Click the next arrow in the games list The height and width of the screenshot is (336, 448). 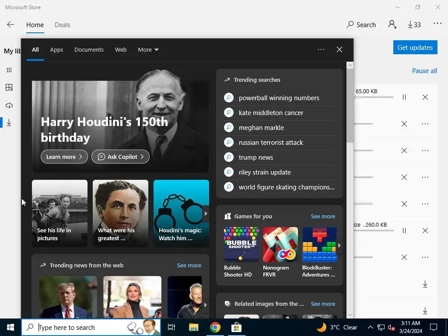339,245
